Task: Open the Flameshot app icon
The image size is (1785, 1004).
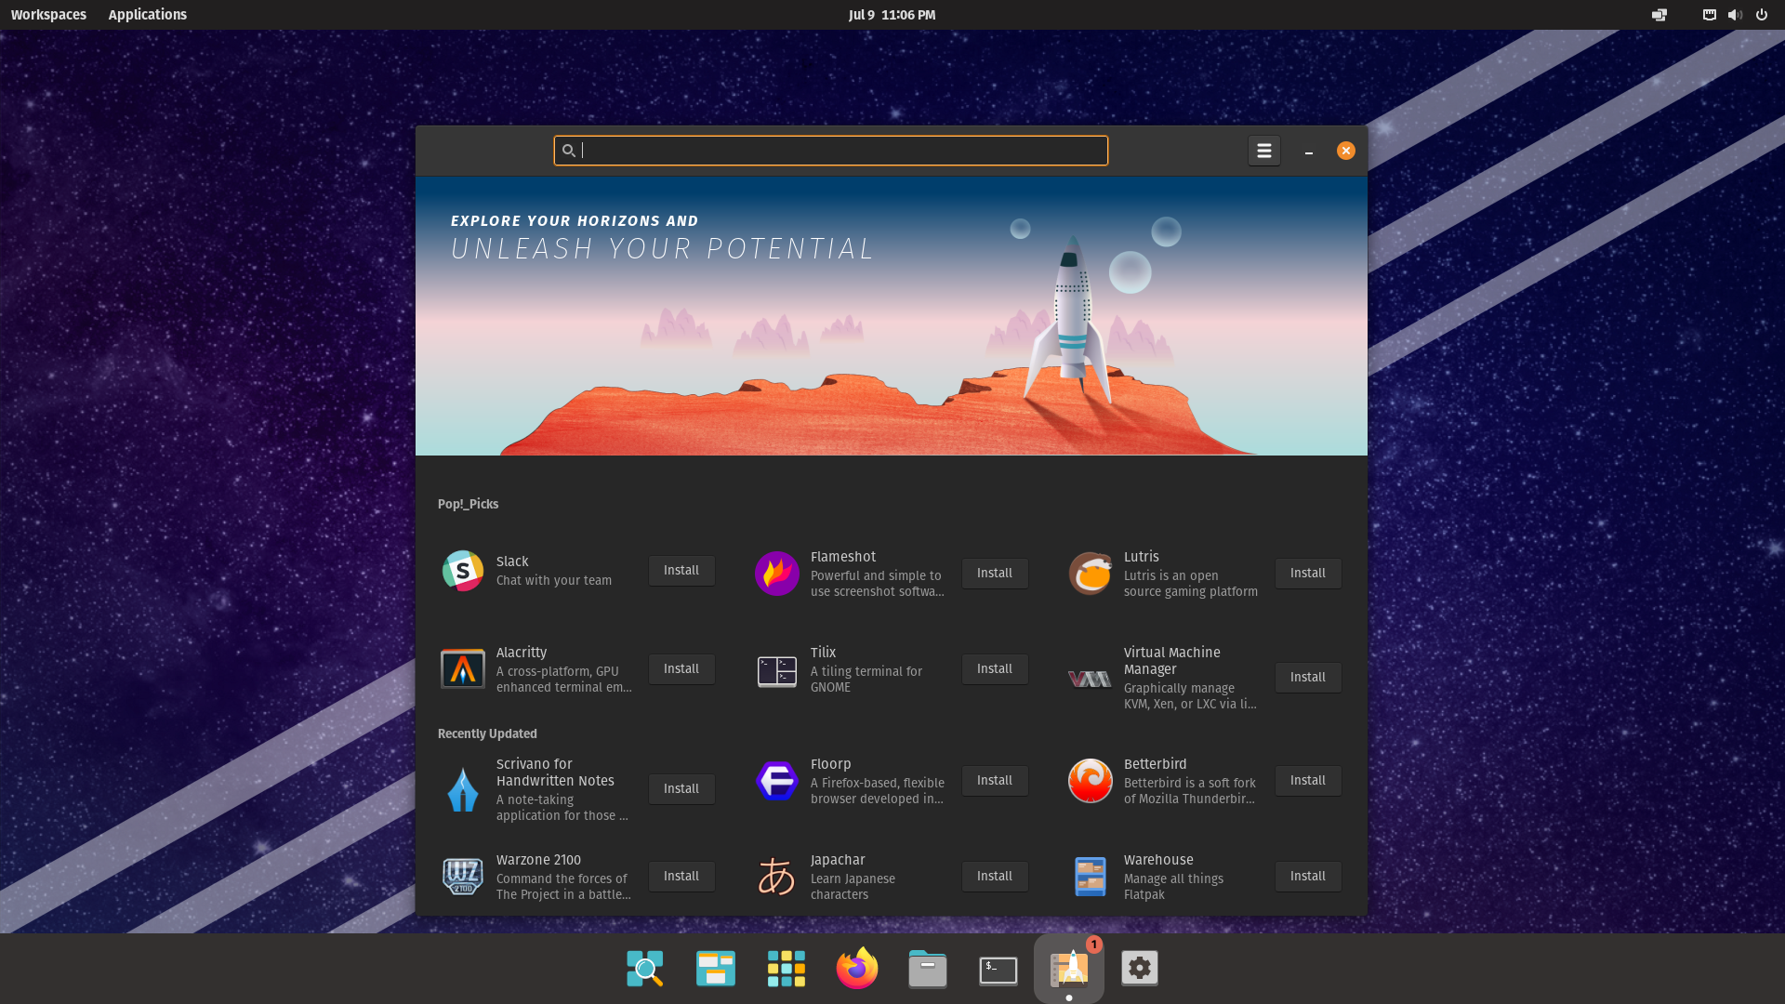Action: (x=776, y=574)
